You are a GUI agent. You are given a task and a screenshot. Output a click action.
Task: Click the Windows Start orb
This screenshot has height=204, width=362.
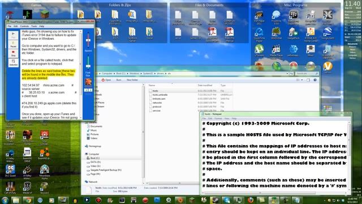[x=5, y=200]
